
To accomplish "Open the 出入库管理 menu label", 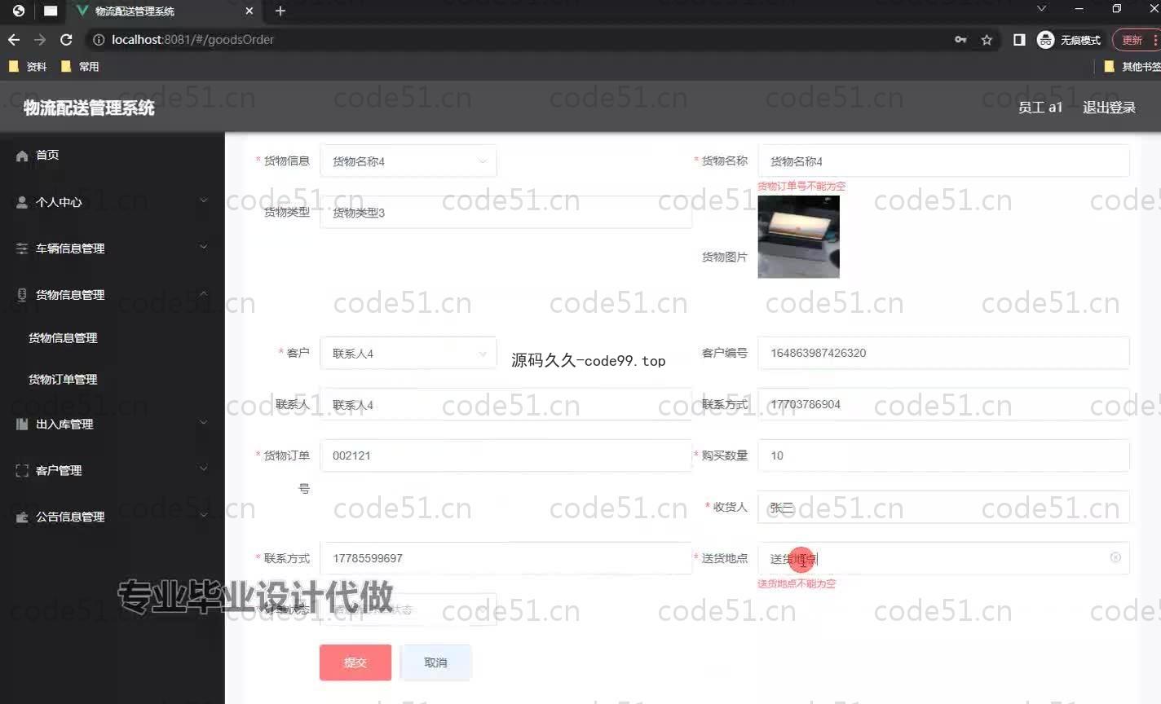I will click(x=64, y=425).
